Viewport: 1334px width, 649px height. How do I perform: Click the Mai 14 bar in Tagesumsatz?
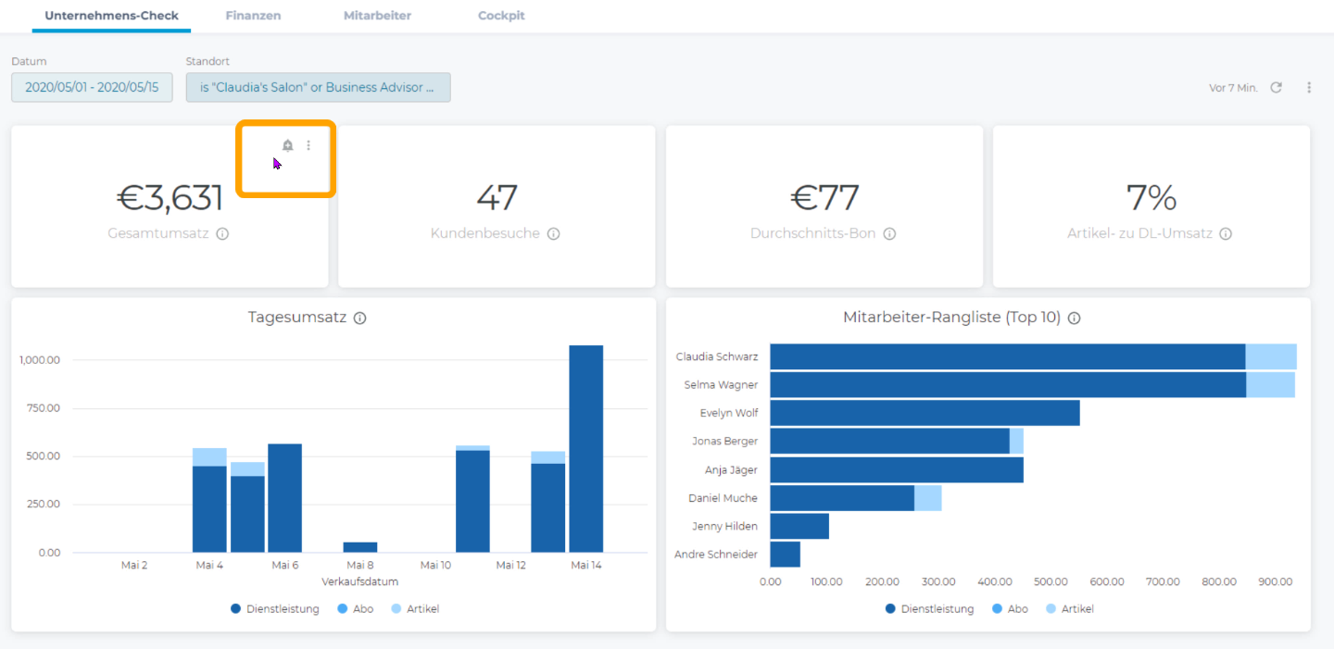pos(585,449)
